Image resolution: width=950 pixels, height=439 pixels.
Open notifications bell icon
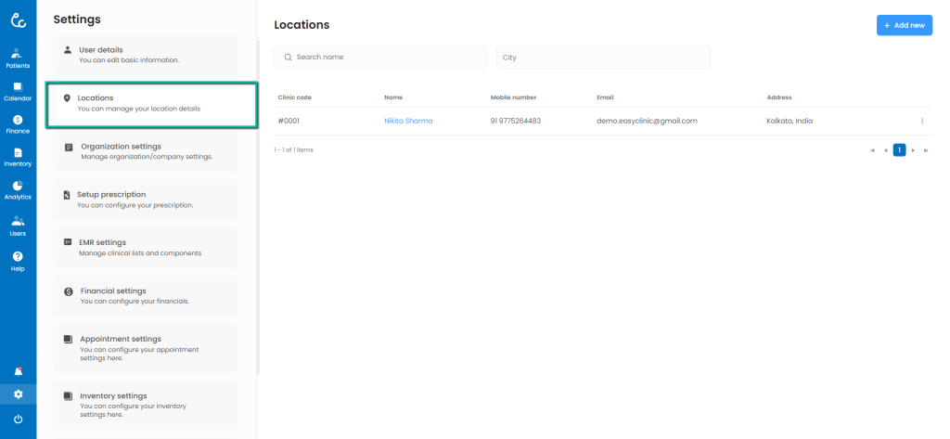point(18,371)
